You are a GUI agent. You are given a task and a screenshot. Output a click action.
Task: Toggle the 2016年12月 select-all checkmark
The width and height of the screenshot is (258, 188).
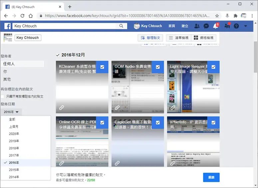[58, 55]
